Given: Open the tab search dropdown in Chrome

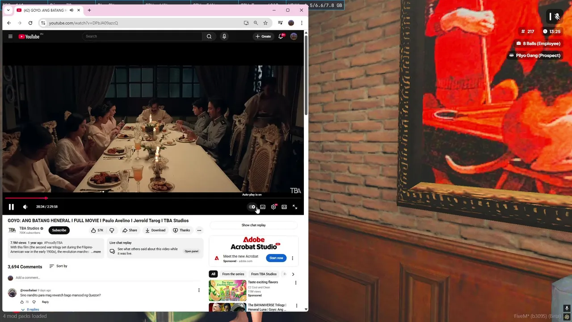Looking at the screenshot, I should (x=8, y=10).
